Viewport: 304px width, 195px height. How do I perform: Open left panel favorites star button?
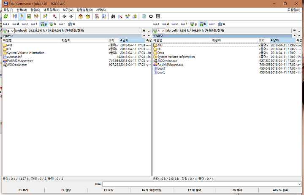[x=144, y=35]
